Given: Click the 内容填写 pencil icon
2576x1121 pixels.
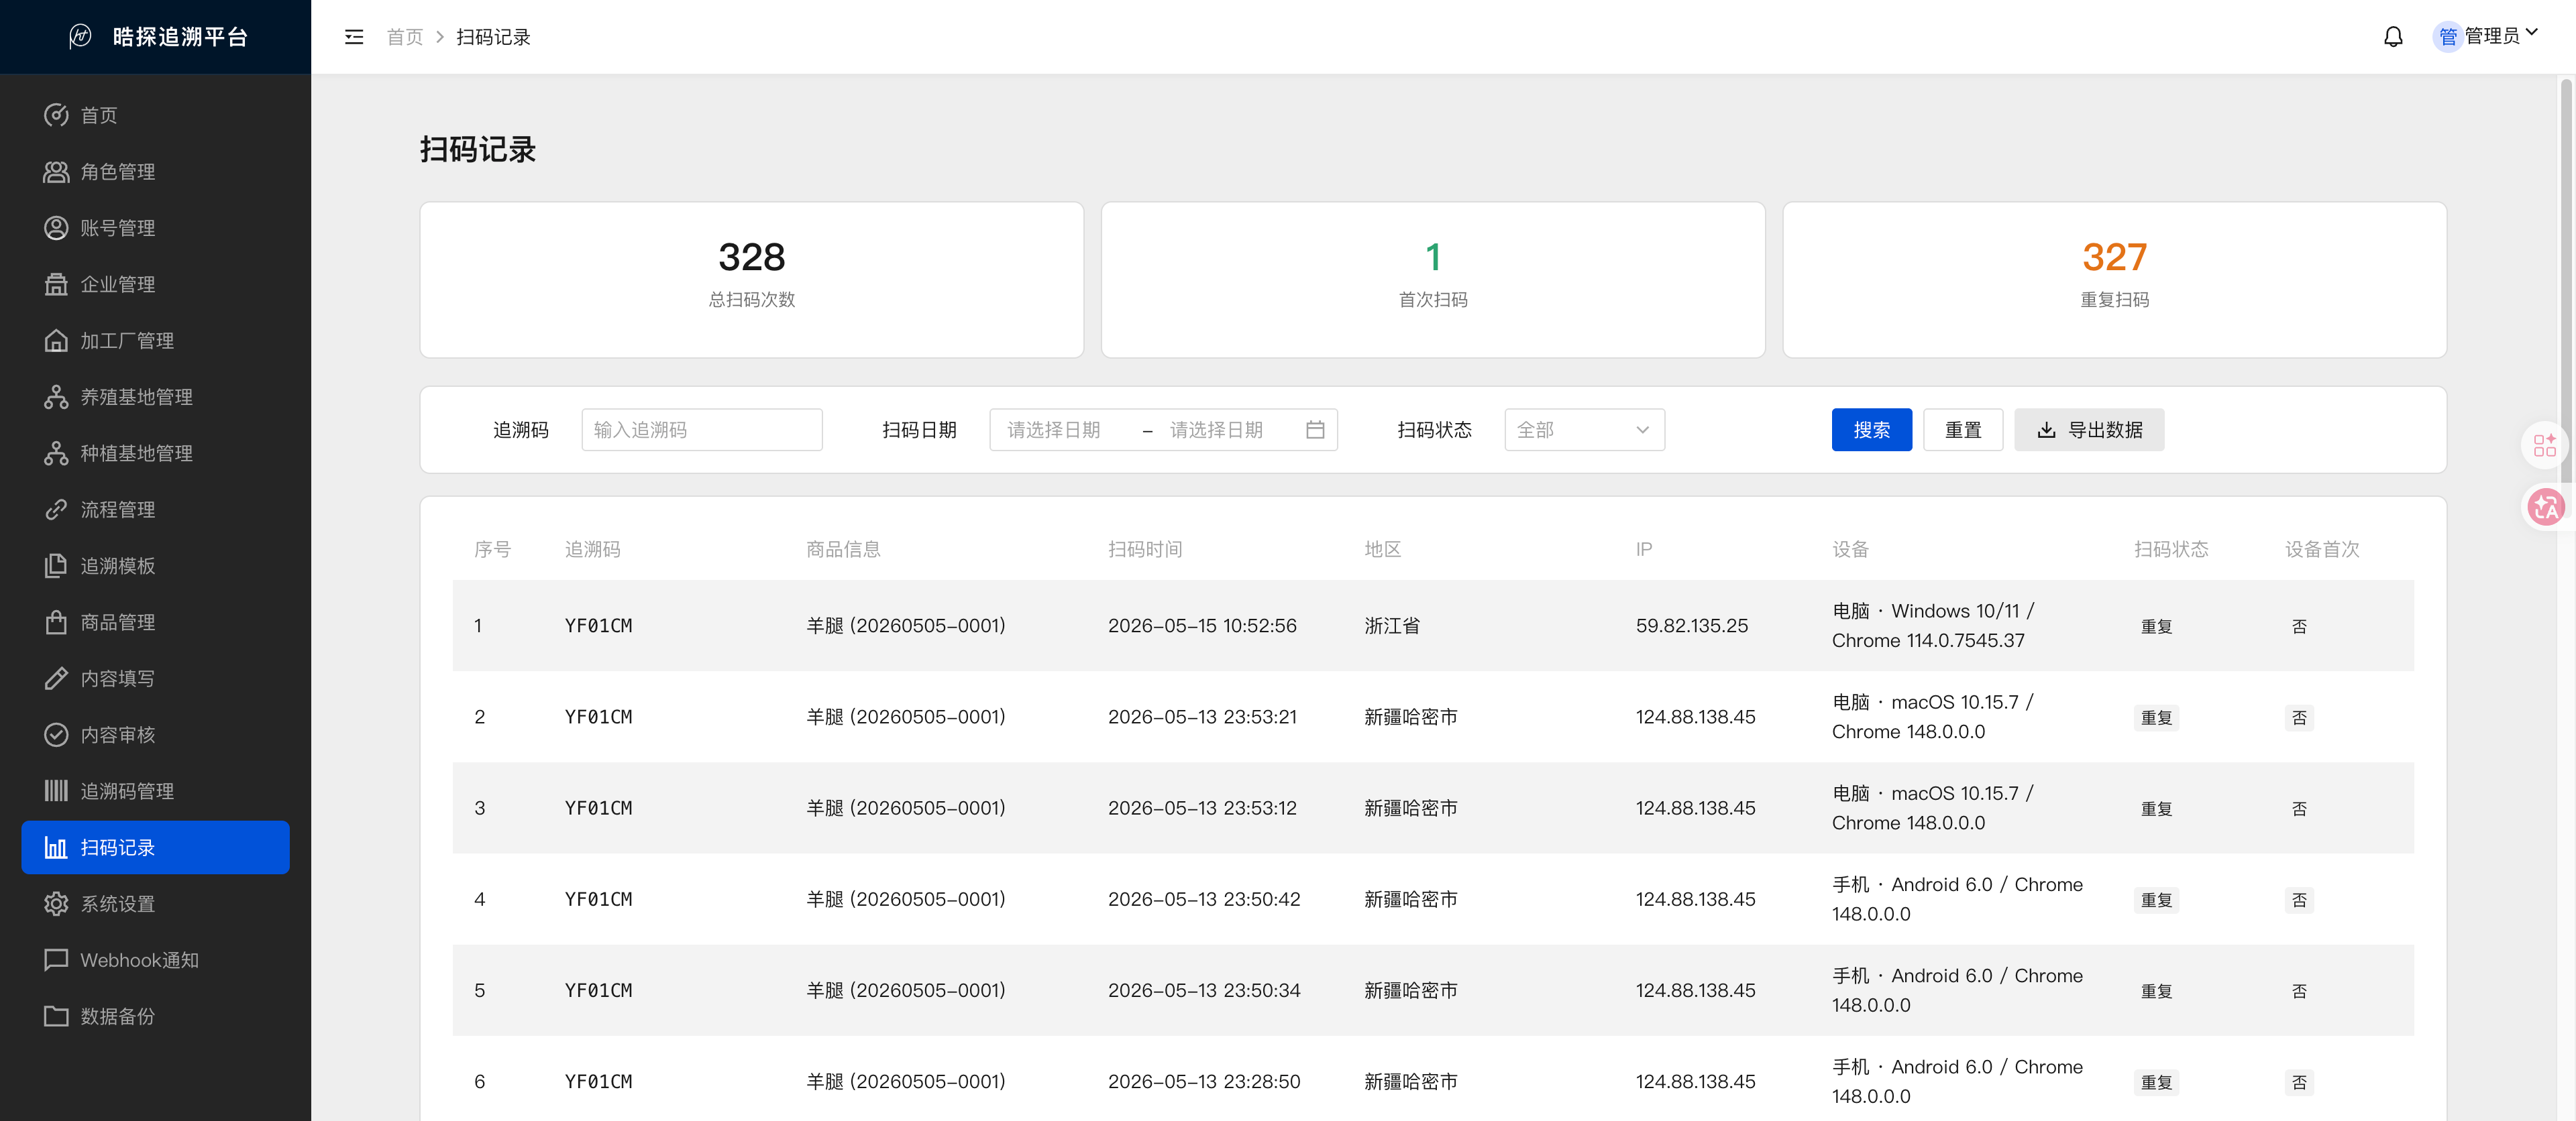Looking at the screenshot, I should click(x=56, y=678).
